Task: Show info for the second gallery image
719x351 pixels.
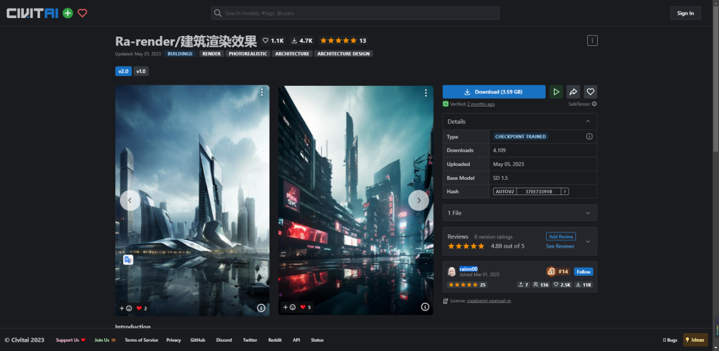Action: (425, 307)
